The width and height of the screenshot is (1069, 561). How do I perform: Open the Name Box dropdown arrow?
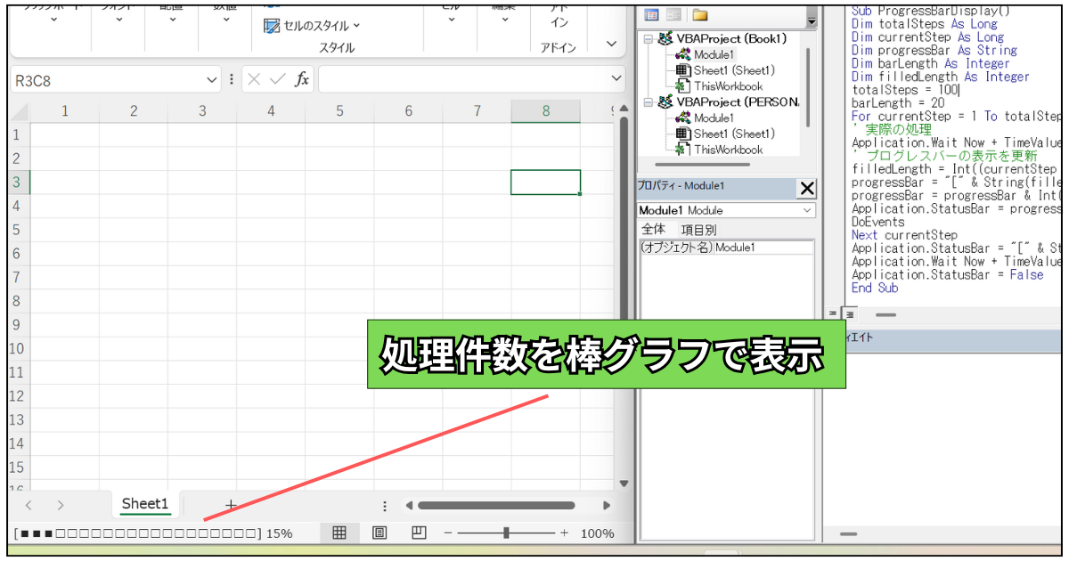[212, 80]
